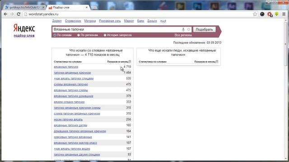This screenshot has height=162, width=289.
Task: Click the 'подбор слов' link under logo
Action: 24,36
